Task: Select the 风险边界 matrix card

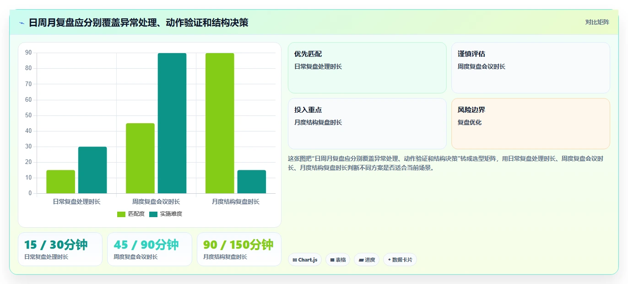Action: click(531, 124)
